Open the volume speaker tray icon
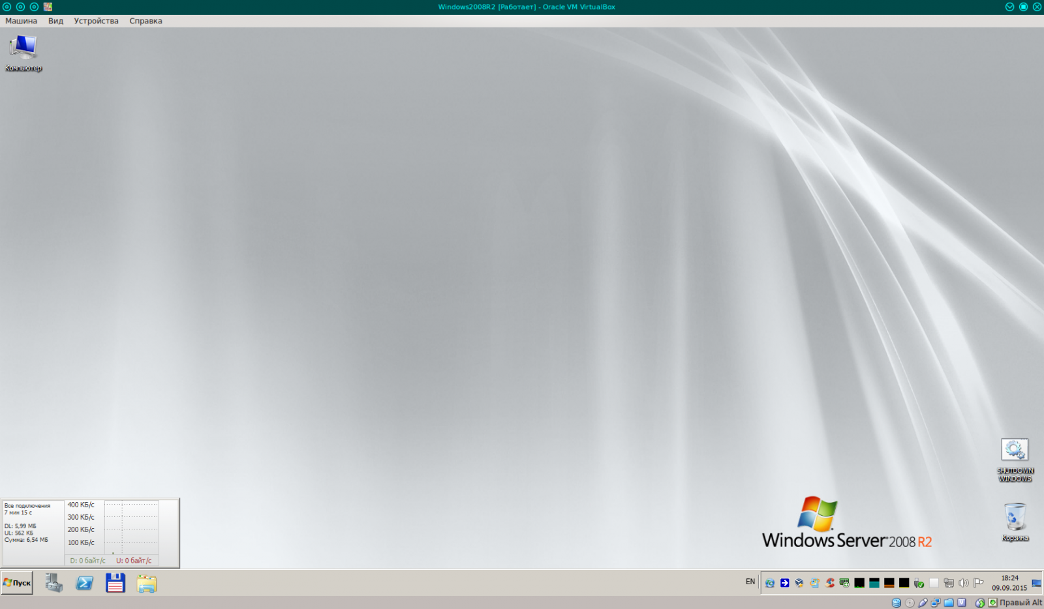Viewport: 1044px width, 609px height. 964,583
